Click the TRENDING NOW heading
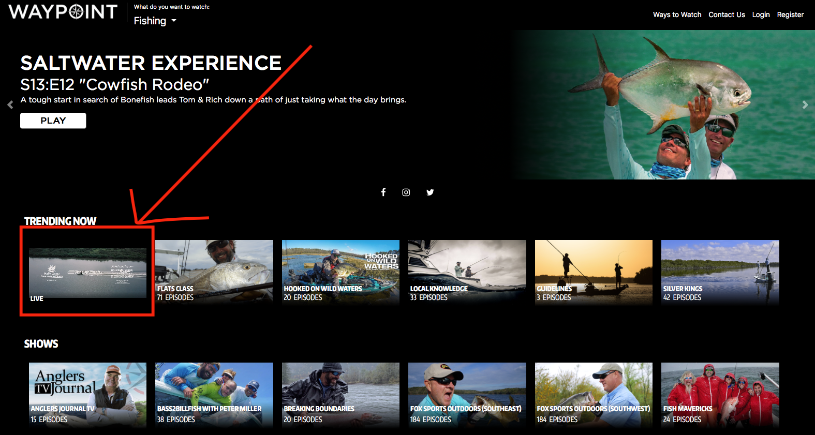815x435 pixels. click(60, 221)
